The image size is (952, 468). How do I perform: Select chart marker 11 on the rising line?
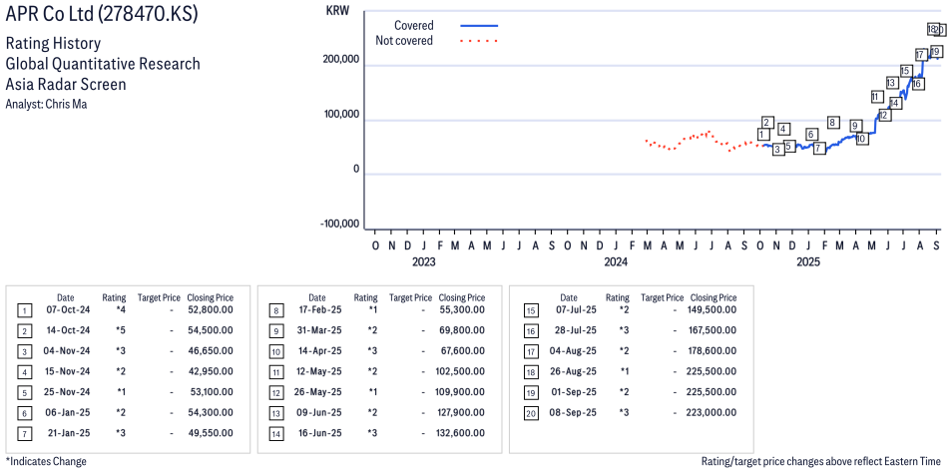point(876,97)
